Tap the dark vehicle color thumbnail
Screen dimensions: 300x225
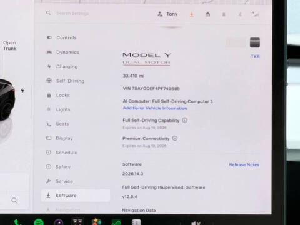click(255, 42)
